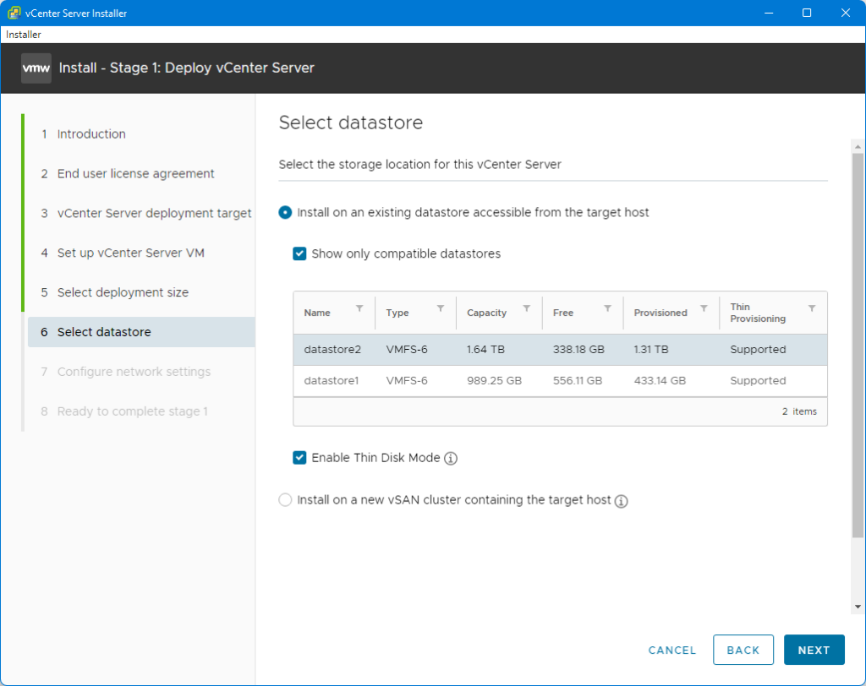This screenshot has height=686, width=866.
Task: Maximize the installer window
Action: point(807,13)
